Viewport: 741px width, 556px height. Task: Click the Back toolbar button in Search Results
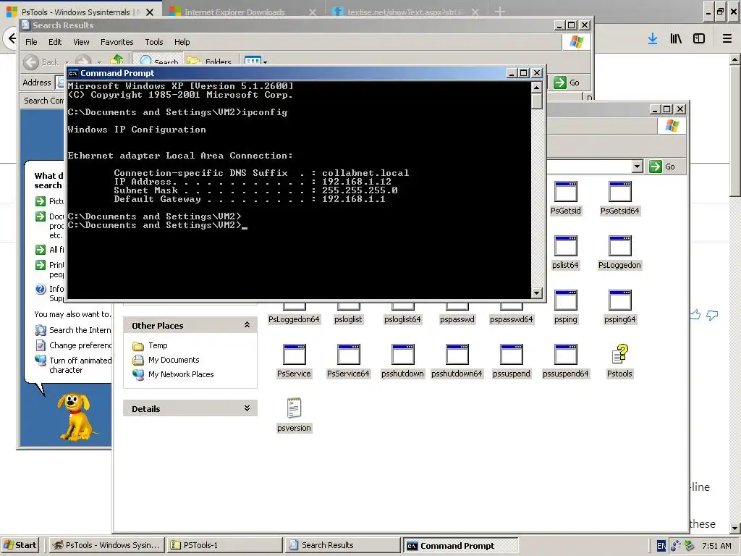coord(41,62)
